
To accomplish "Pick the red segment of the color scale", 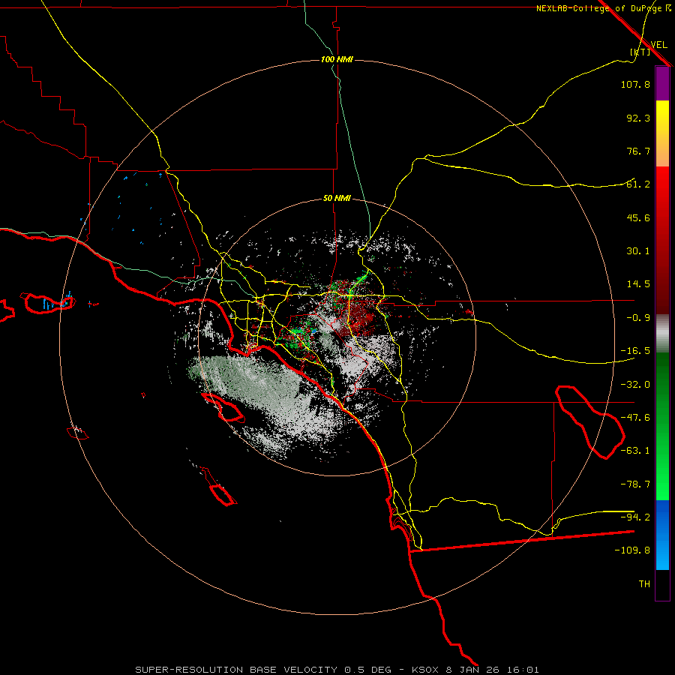I will coord(662,240).
